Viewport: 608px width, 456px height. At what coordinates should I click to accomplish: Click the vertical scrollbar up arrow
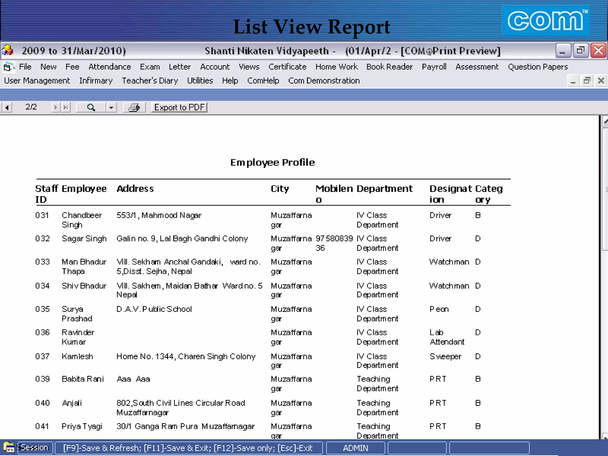tap(605, 122)
